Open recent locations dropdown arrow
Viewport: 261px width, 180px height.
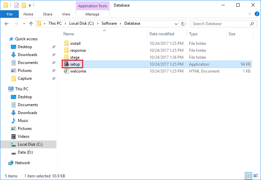24,24
